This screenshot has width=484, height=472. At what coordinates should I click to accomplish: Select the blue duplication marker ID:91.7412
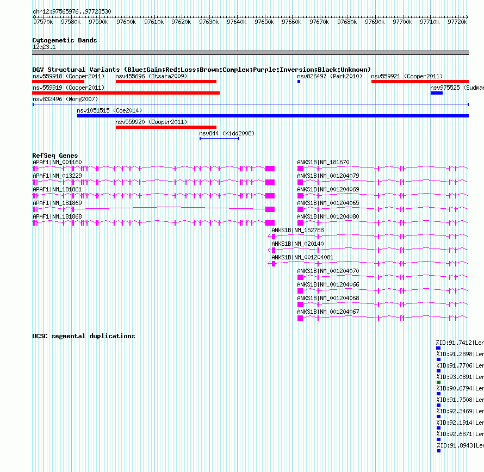438,348
